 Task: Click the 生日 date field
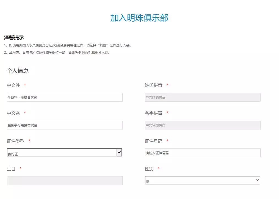click(65, 181)
